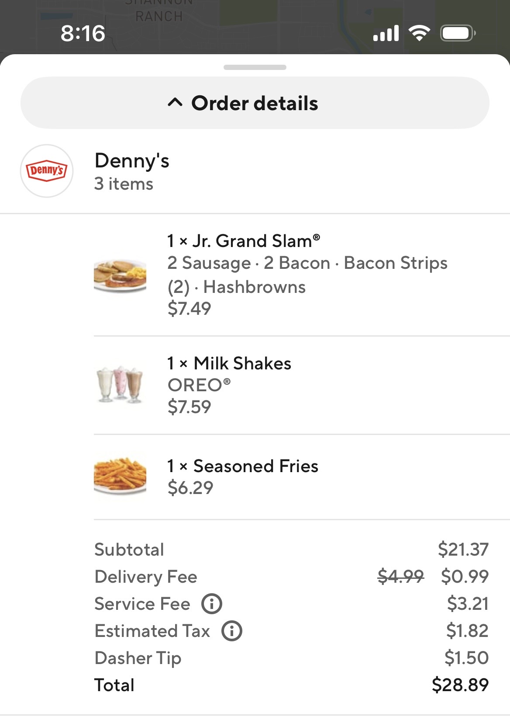
Task: Tap the Wi-Fi status icon
Action: pos(419,33)
